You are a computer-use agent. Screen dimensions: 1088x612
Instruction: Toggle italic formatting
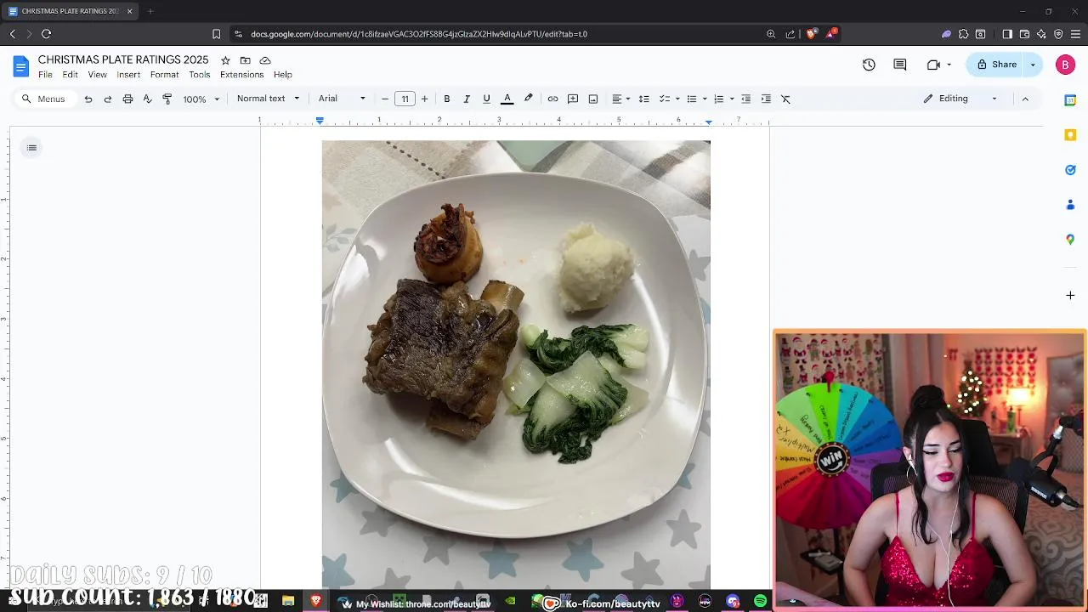coord(467,99)
